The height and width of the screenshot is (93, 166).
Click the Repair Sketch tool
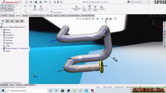[84, 9]
